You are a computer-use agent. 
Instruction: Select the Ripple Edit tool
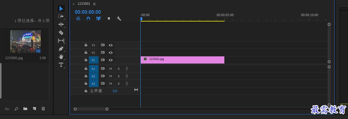tap(61, 24)
